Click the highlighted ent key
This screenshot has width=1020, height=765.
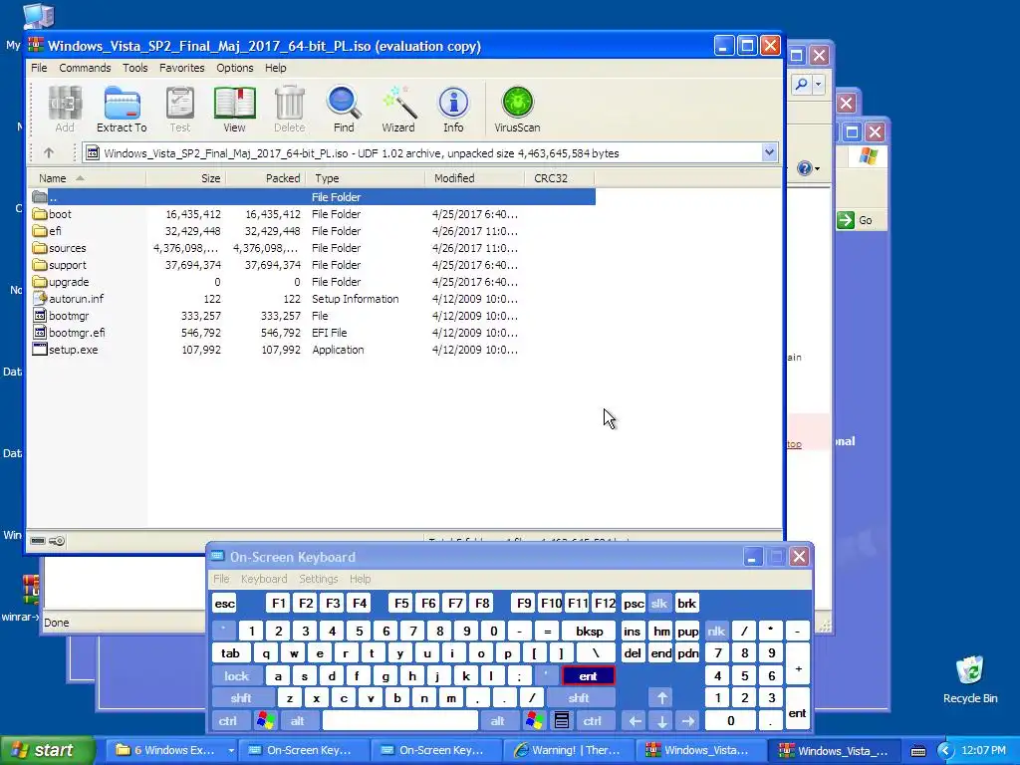pos(588,676)
